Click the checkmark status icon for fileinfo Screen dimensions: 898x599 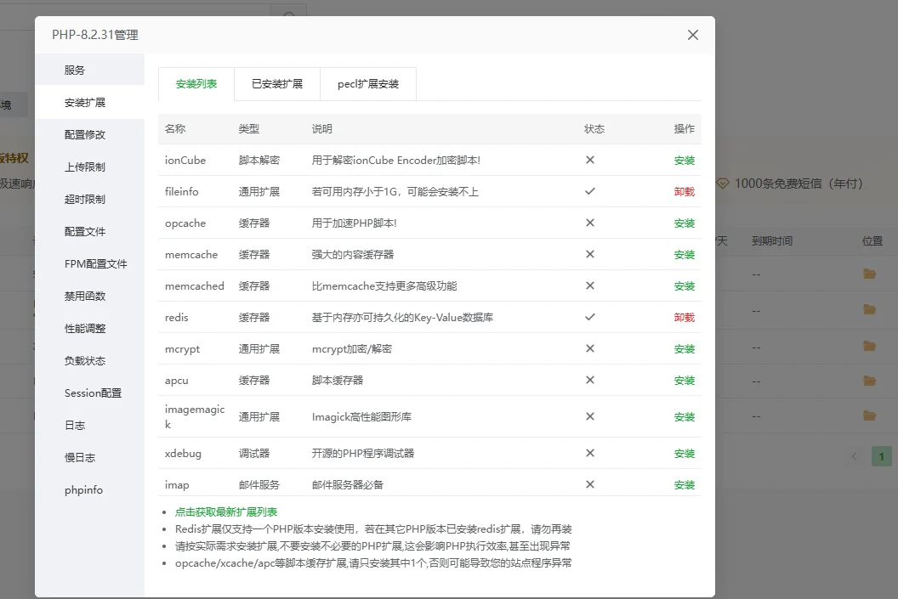pyautogui.click(x=590, y=191)
